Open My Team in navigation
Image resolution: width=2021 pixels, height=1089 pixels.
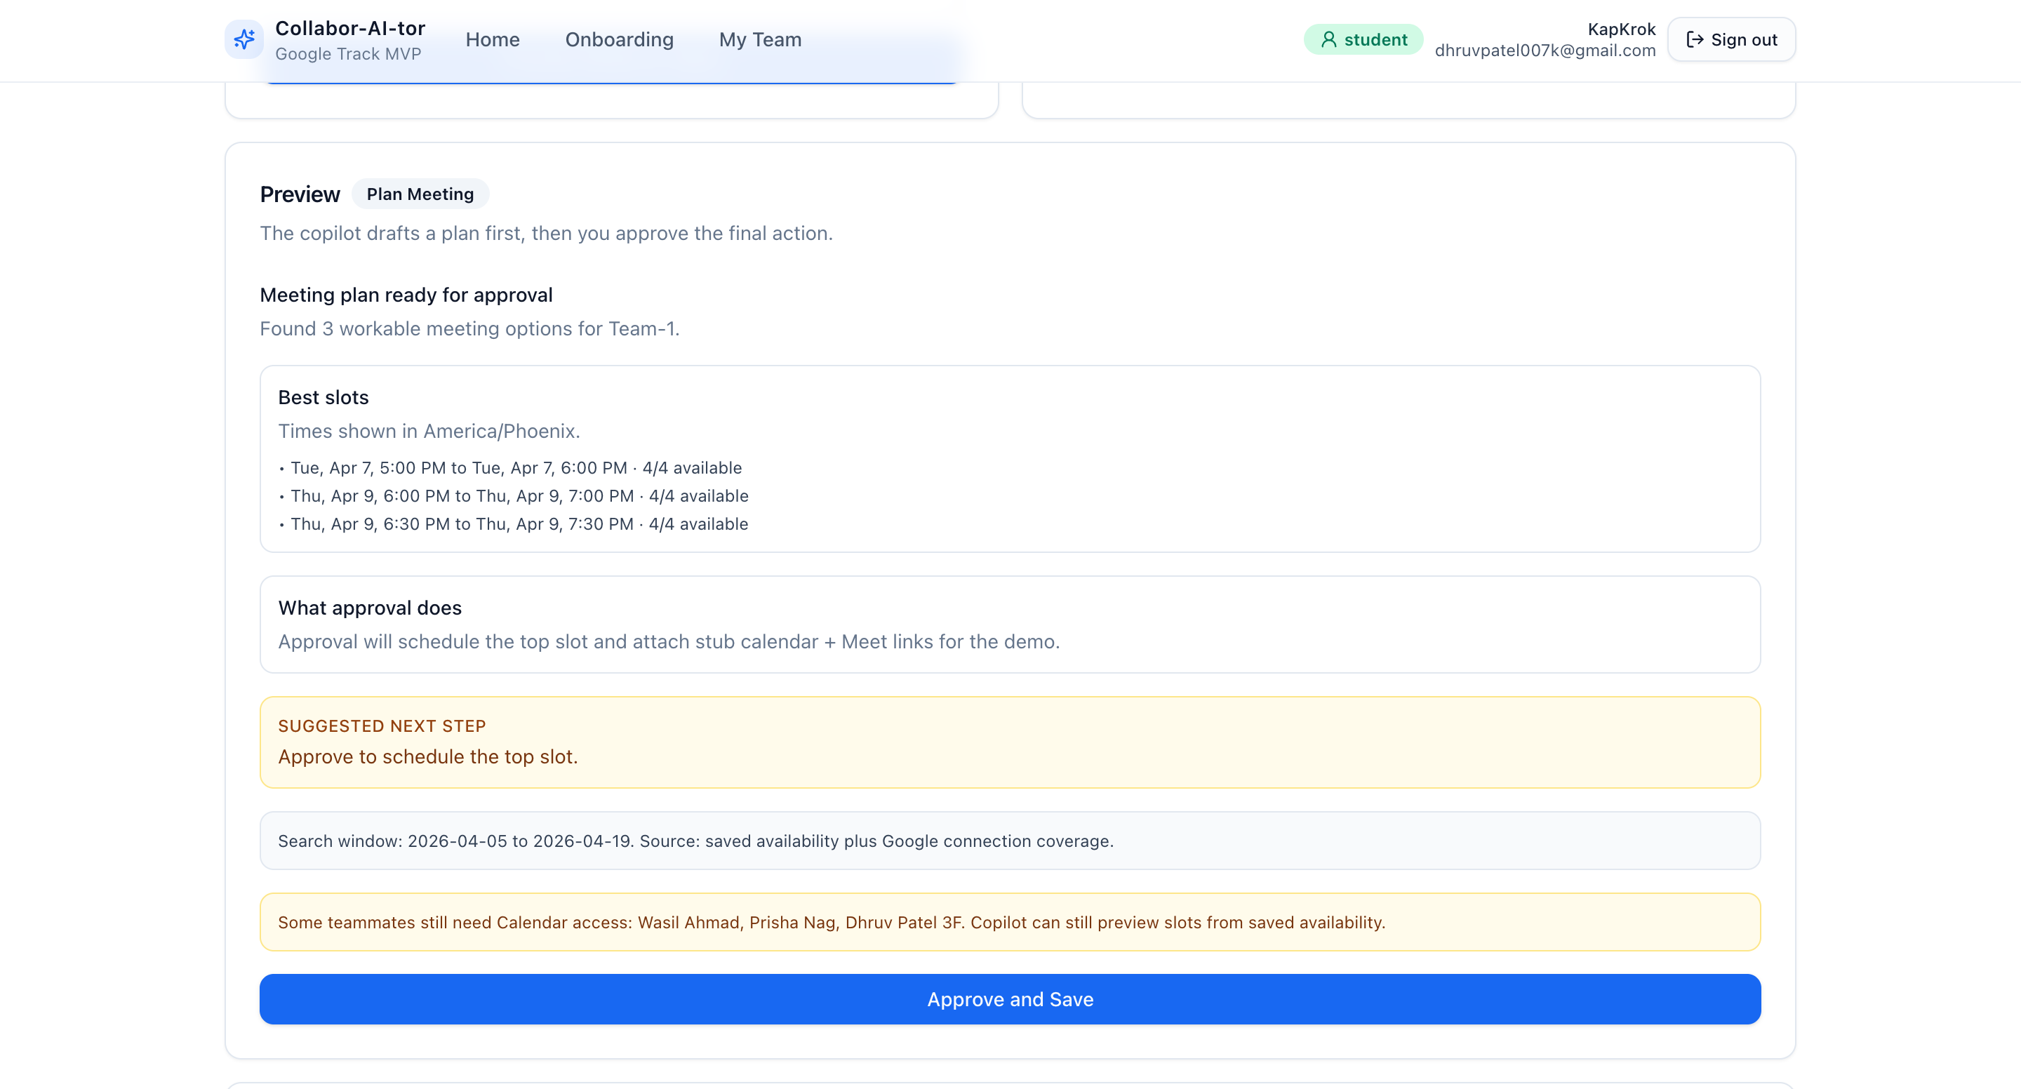pos(759,39)
